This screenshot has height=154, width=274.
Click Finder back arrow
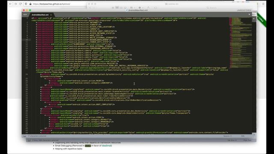[90, 8]
